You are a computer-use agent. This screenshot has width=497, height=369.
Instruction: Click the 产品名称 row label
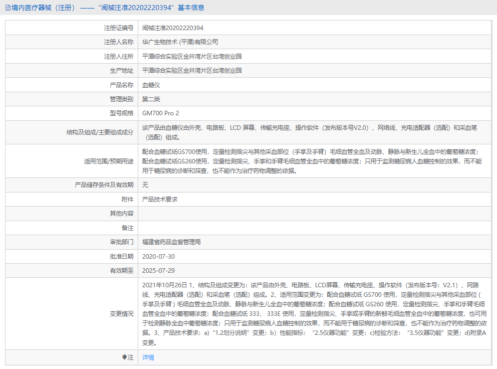122,85
